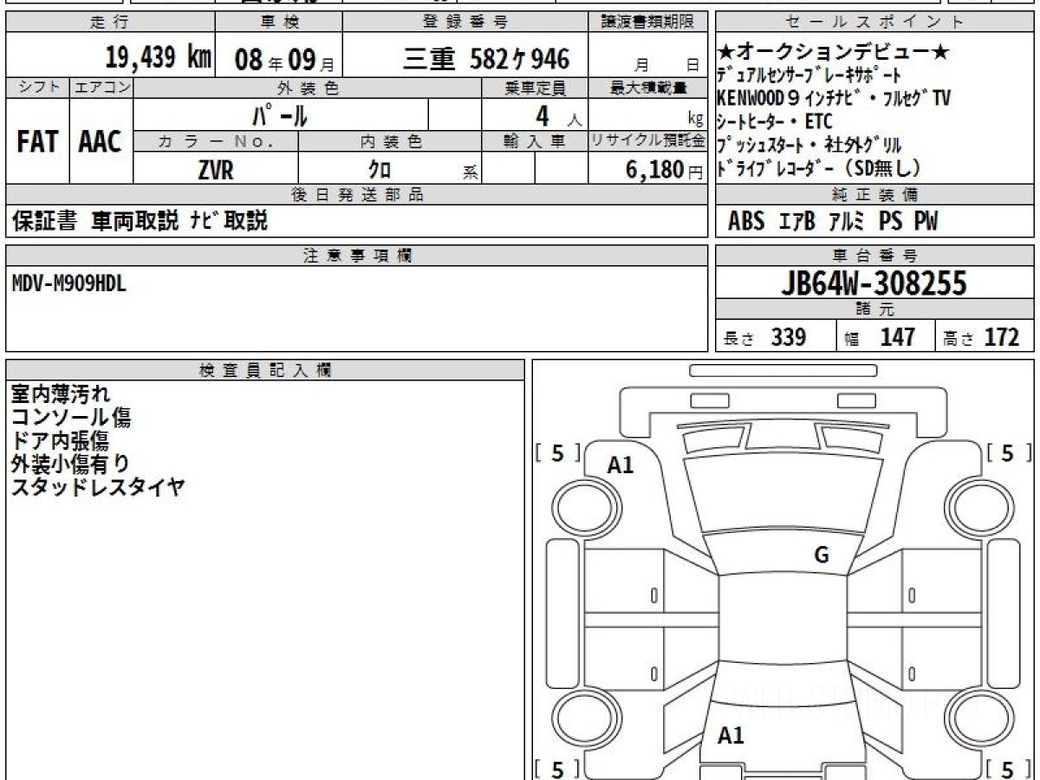This screenshot has width=1040, height=780.
Task: Click the G mark on the windshield
Action: [x=822, y=556]
